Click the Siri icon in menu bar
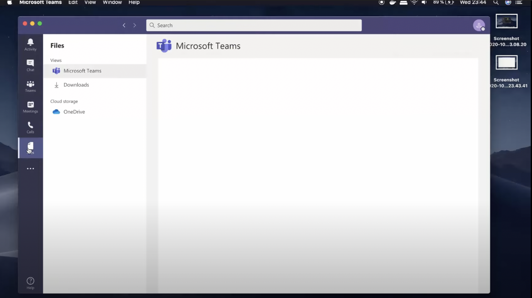532x298 pixels. pyautogui.click(x=508, y=2)
